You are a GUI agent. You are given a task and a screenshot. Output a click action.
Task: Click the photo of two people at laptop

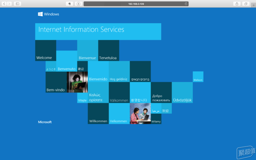click(140, 113)
